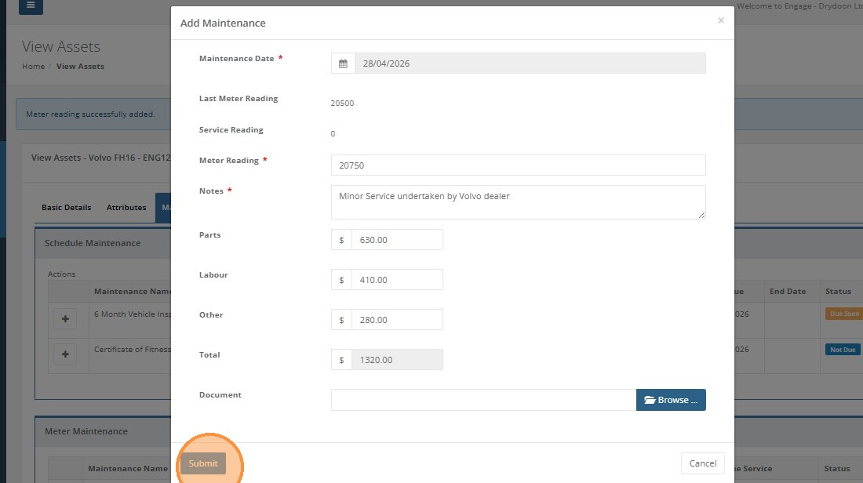Switch to the Attributes tab

126,208
